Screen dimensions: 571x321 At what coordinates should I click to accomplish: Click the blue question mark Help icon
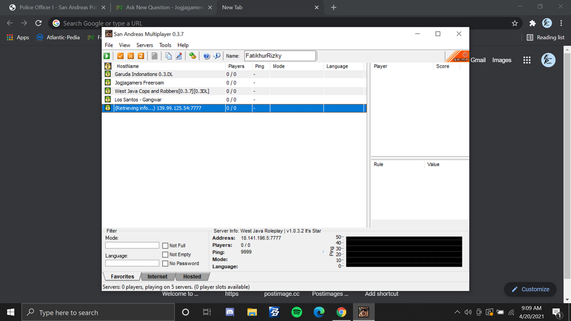point(207,56)
